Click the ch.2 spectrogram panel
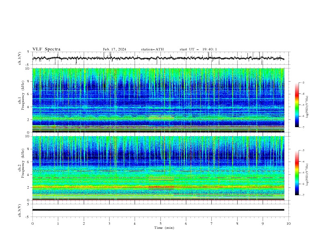 (x=158, y=168)
